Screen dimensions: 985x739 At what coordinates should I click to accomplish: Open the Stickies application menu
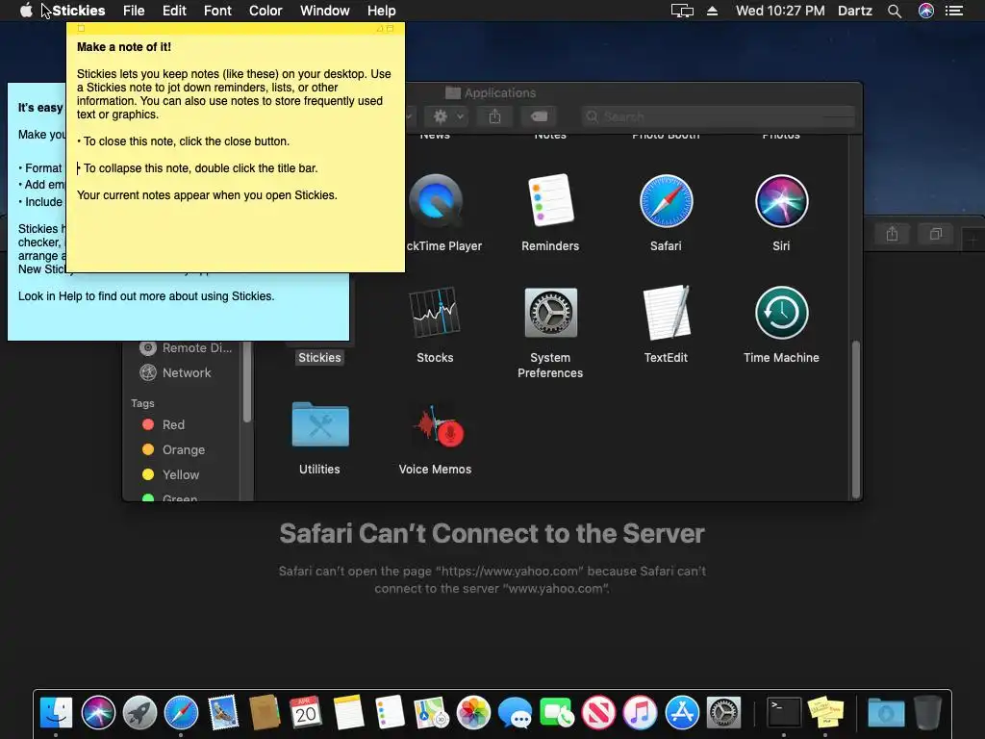[x=79, y=11]
